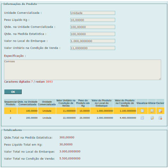Click the OK button
Screen dimensions: 168x168
tap(13, 92)
